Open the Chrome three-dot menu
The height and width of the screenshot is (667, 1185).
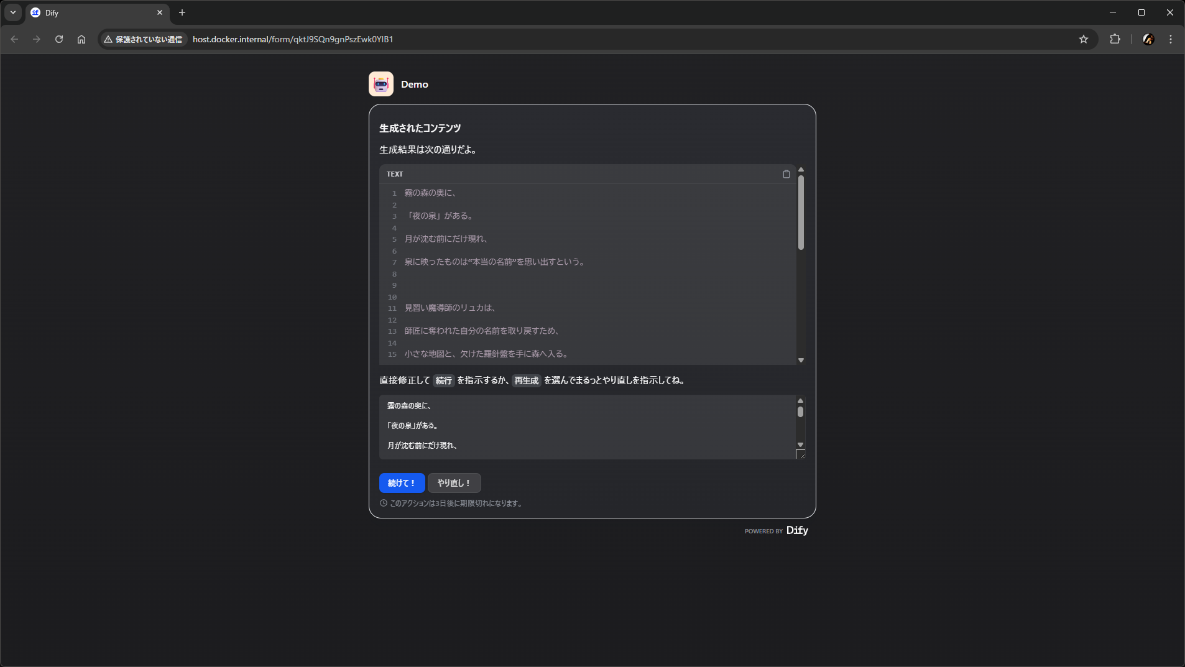click(x=1171, y=39)
